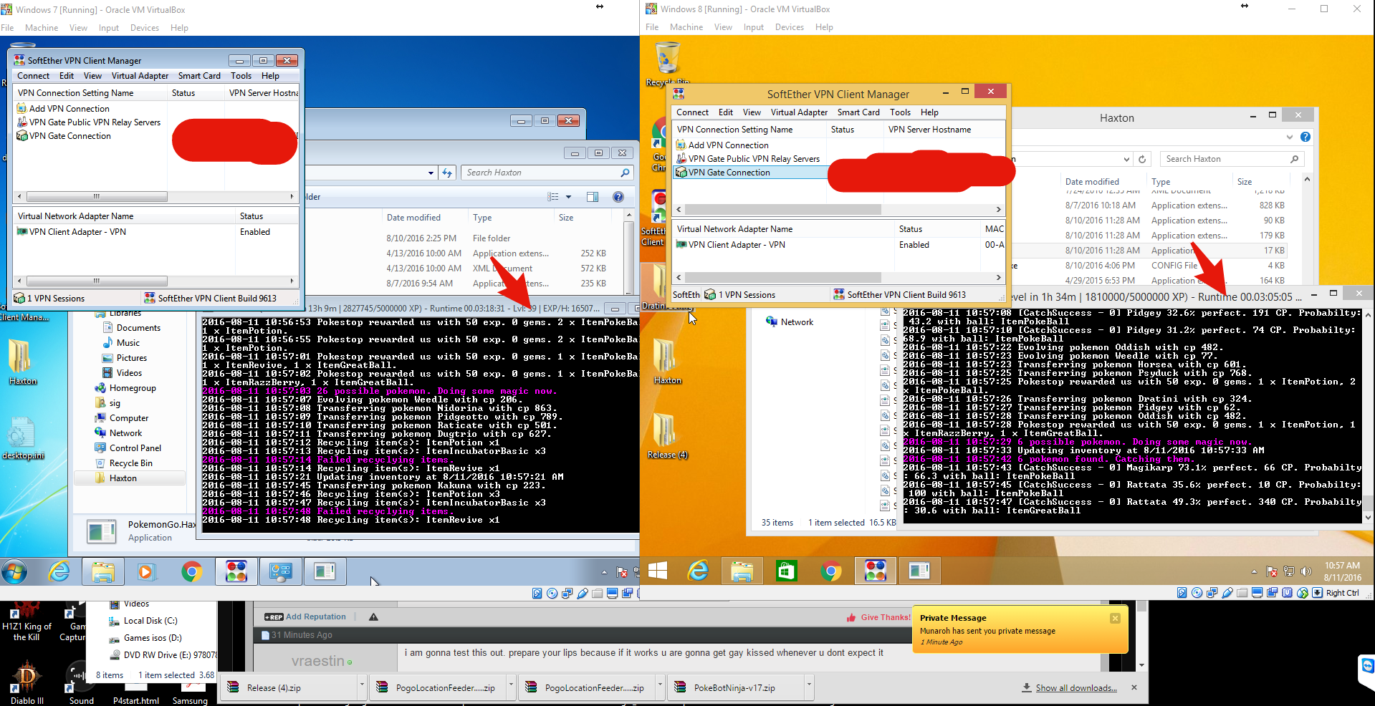This screenshot has height=706, width=1375.
Task: Click Give Thanks! button
Action: [878, 617]
